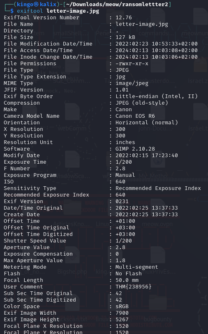Click the Camera Model Name value Canon EOS R6
This screenshot has height=334, width=208.
(135, 116)
